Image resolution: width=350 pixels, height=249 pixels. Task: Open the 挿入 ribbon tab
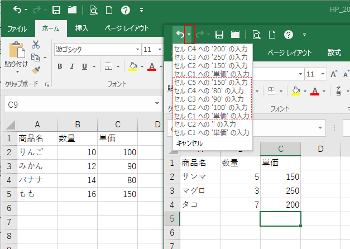pyautogui.click(x=82, y=28)
